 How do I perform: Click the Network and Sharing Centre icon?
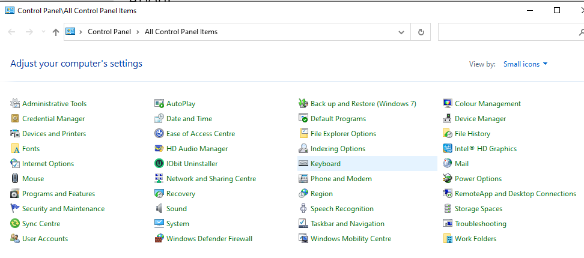[159, 178]
